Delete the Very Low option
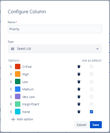Viewport: 110px width, 133px height. 79,97
